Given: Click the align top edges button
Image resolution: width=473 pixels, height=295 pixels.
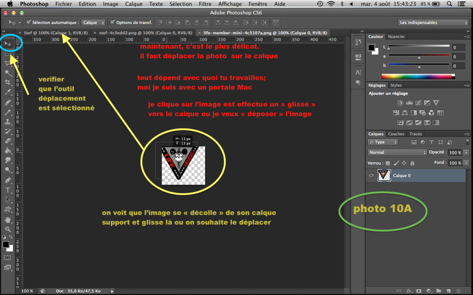Looking at the screenshot, I should tap(160, 23).
